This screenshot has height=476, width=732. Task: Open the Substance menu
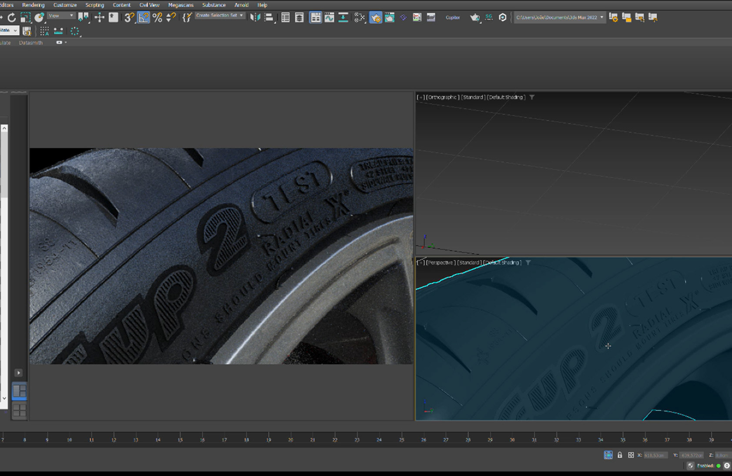pyautogui.click(x=214, y=5)
